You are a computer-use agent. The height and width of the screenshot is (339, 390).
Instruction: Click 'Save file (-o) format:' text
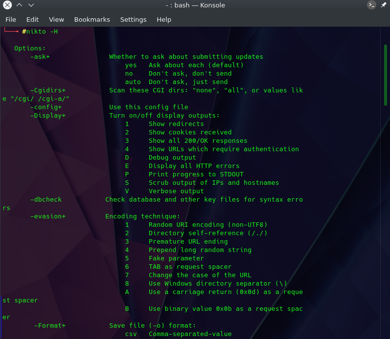coord(152,326)
